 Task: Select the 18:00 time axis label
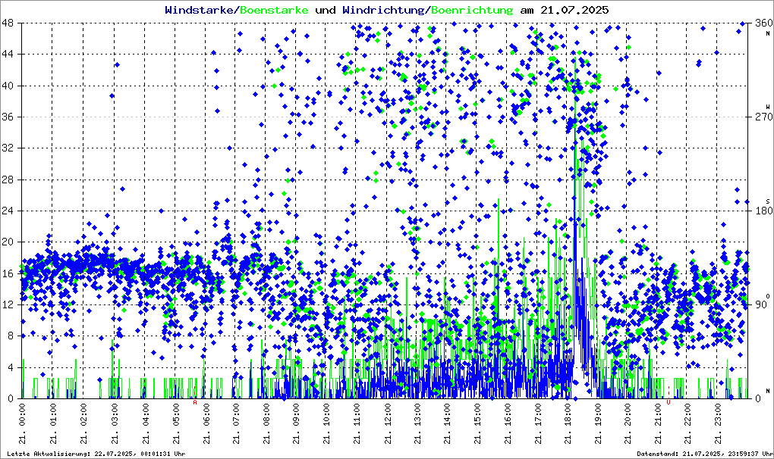coord(569,423)
